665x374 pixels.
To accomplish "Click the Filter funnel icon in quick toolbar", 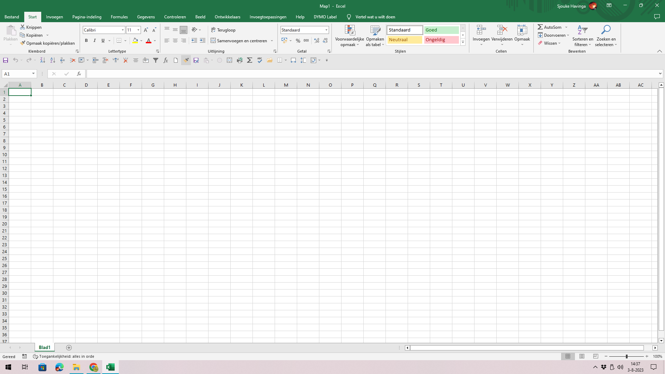I will [156, 60].
